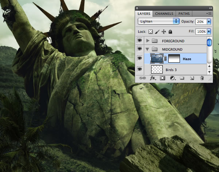This screenshot has width=219, height=172.
Task: Click the Fill label
Action: click(192, 31)
